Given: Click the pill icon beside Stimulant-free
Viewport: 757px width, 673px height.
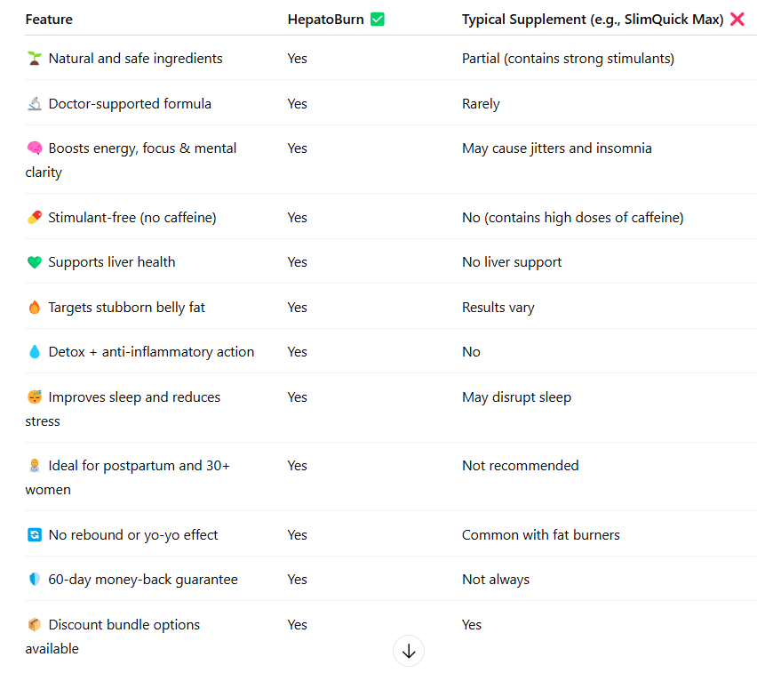Looking at the screenshot, I should (x=35, y=218).
